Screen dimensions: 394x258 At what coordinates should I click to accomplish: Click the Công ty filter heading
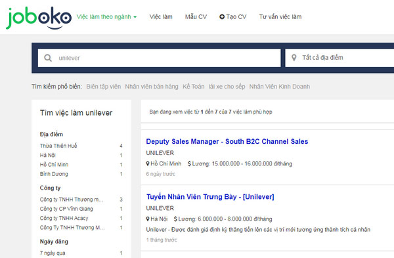(x=50, y=188)
